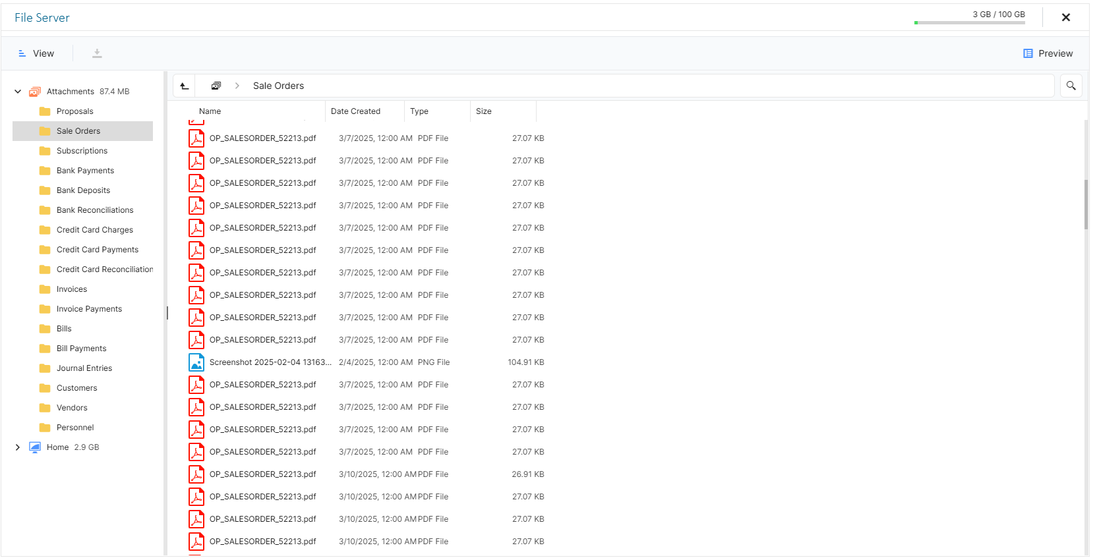Click the Bank Reconciliations folder icon

[x=45, y=210]
